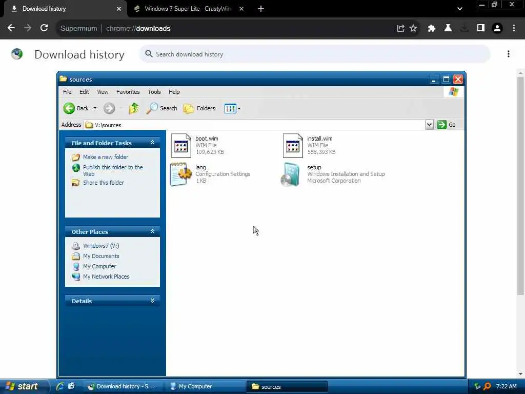
Task: Click the green Go arrow button
Action: (x=441, y=125)
